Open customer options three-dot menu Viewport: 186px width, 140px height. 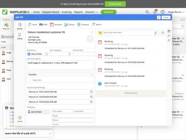pyautogui.click(x=92, y=32)
